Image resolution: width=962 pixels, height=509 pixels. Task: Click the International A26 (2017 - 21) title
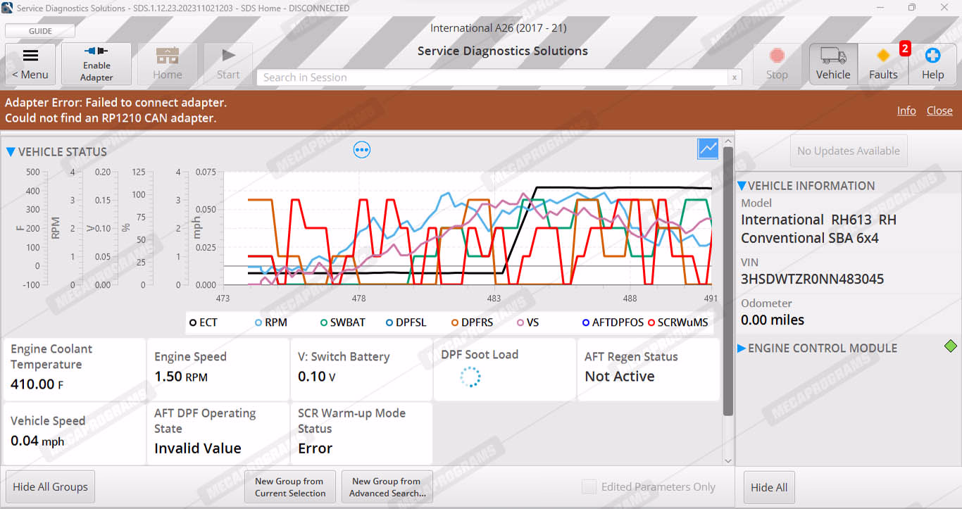coord(498,28)
